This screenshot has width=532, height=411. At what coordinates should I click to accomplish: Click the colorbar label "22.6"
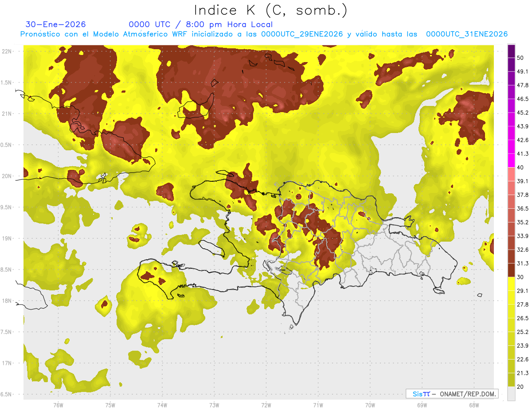[523, 360]
